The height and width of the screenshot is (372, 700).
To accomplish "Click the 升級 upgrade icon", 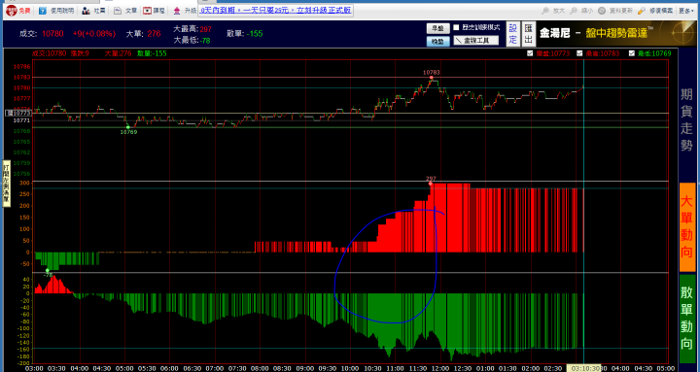I will [x=177, y=11].
